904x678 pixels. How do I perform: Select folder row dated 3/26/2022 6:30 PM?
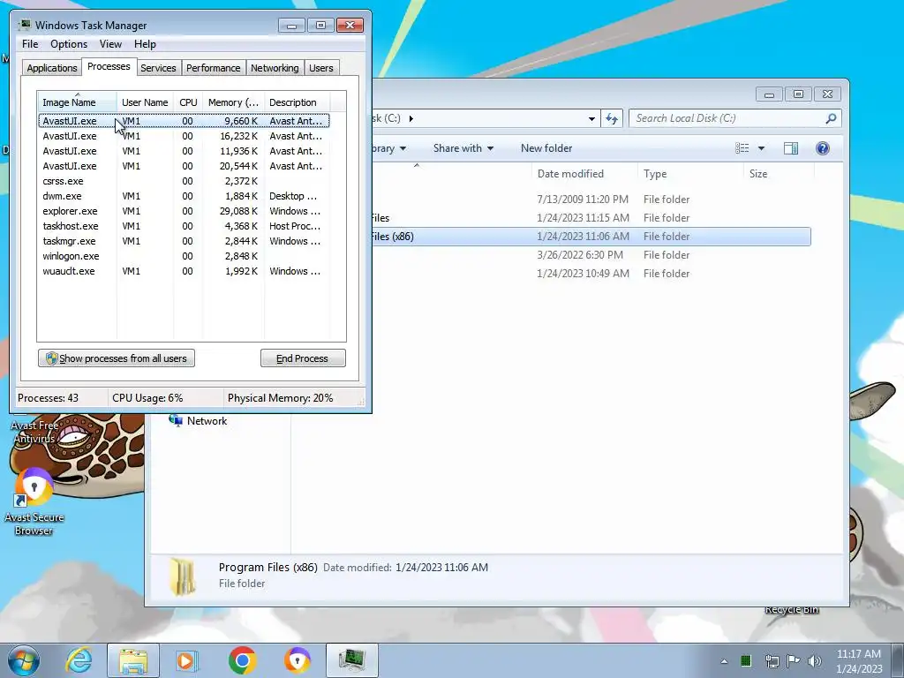tap(591, 255)
